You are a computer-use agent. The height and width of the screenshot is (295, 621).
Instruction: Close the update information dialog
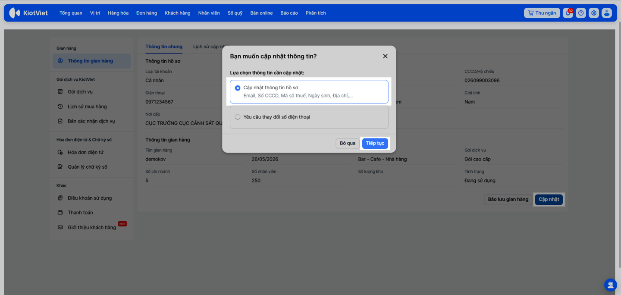coord(385,56)
